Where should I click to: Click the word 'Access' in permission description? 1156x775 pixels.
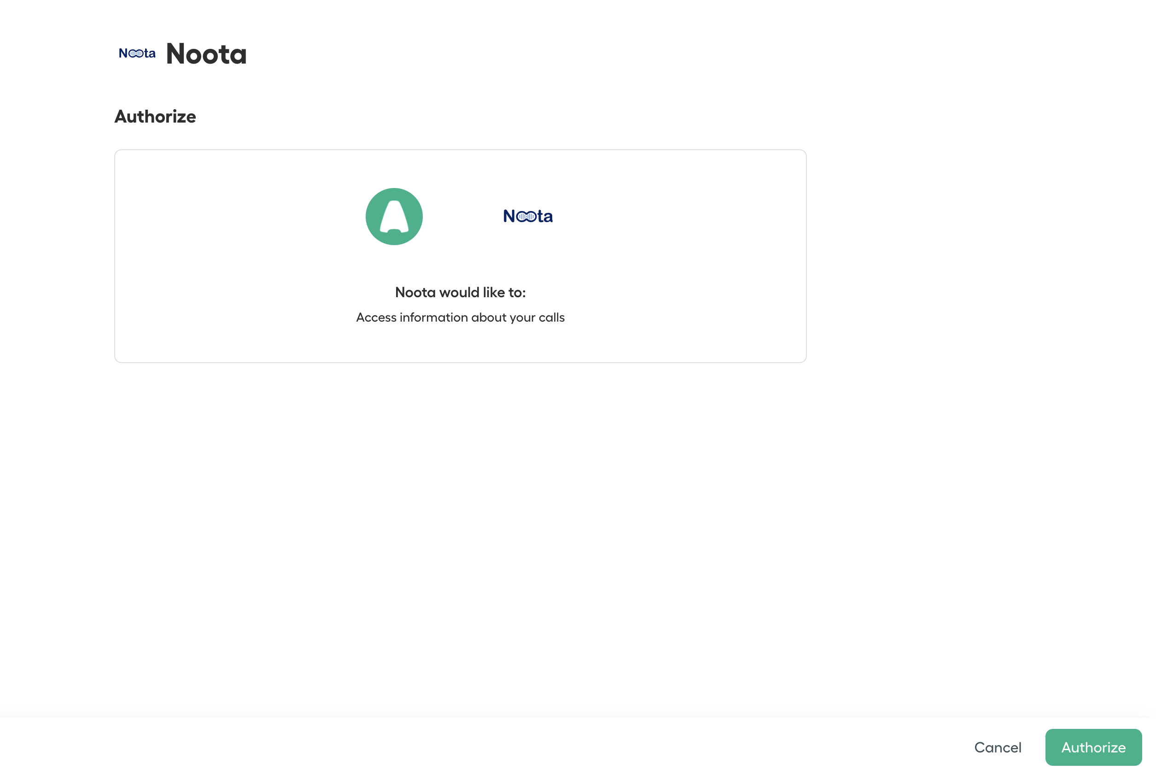(x=376, y=317)
